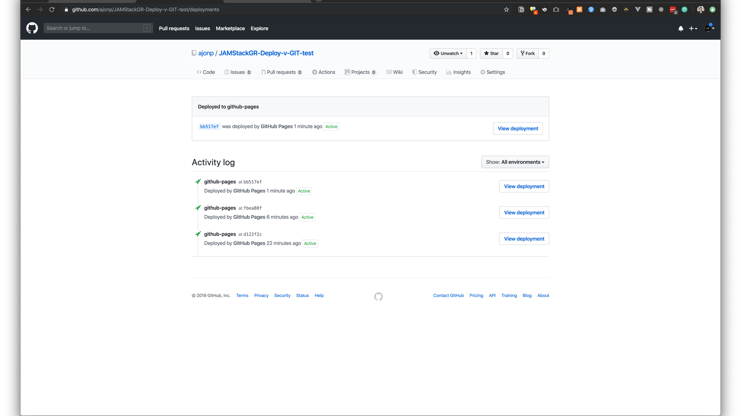Click the GitHub Octocat logo in header
741x416 pixels.
tap(32, 28)
